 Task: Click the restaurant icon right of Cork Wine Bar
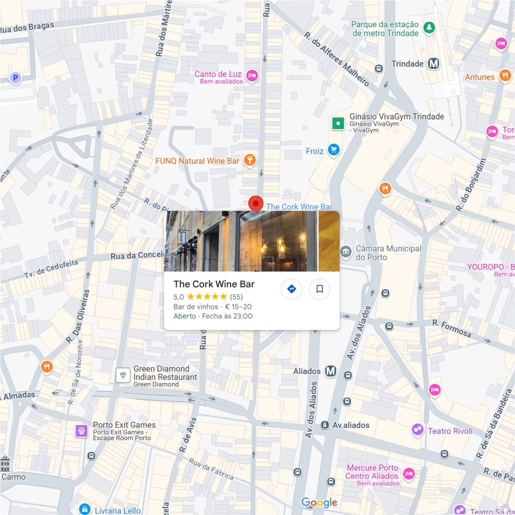[x=385, y=189]
